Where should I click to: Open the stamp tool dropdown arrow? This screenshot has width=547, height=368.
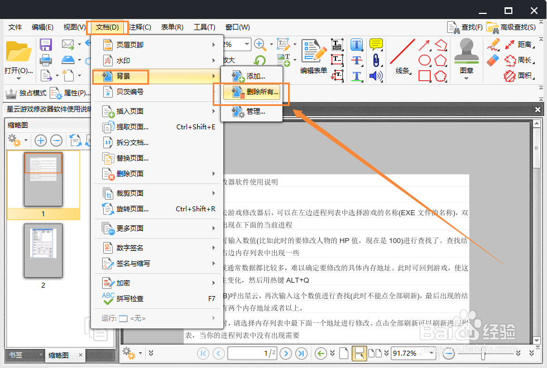point(466,79)
